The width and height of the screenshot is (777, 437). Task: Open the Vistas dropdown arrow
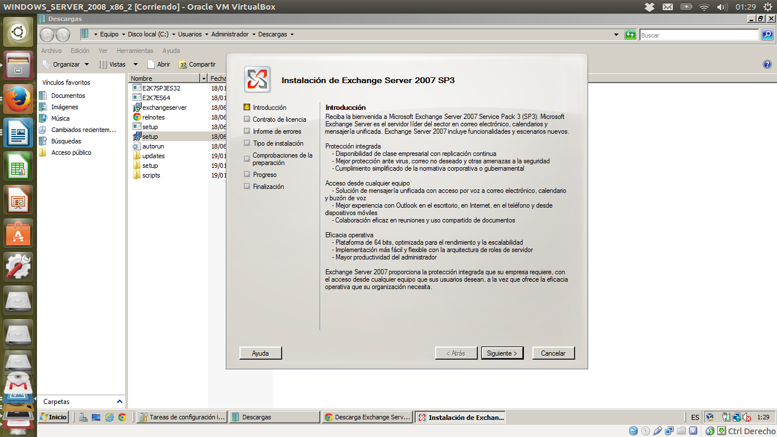point(135,64)
